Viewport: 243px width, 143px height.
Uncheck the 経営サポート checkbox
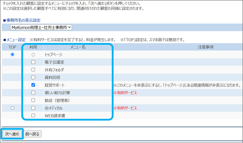tap(33, 85)
